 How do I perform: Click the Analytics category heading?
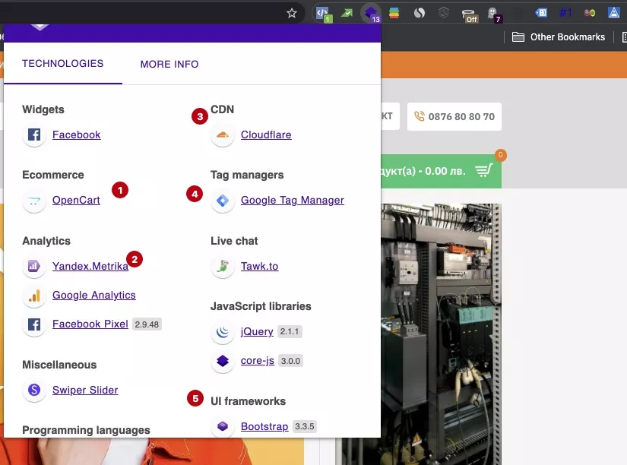click(46, 241)
